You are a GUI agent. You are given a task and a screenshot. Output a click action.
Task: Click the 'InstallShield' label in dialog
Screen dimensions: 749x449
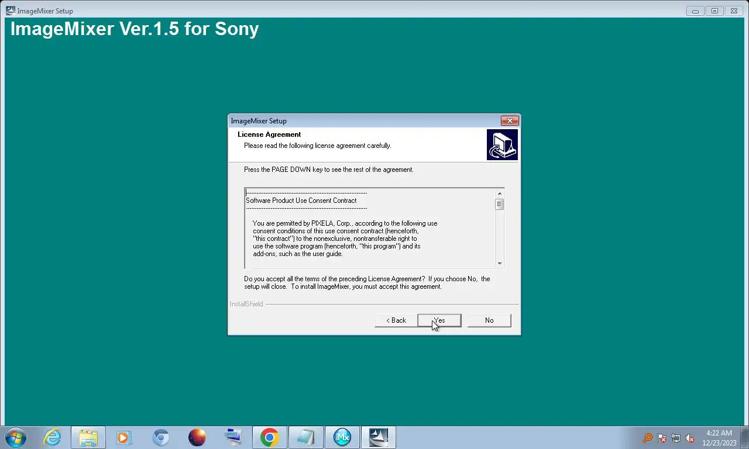[246, 304]
